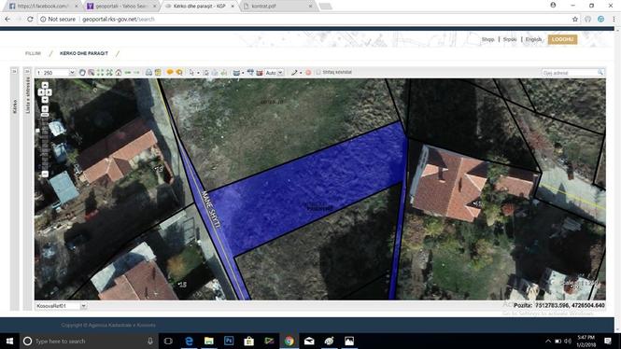
Task: Click the layer stack map tool icon
Action: [236, 73]
